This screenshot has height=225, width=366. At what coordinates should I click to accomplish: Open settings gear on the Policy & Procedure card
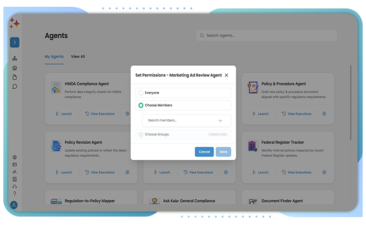[x=324, y=114]
